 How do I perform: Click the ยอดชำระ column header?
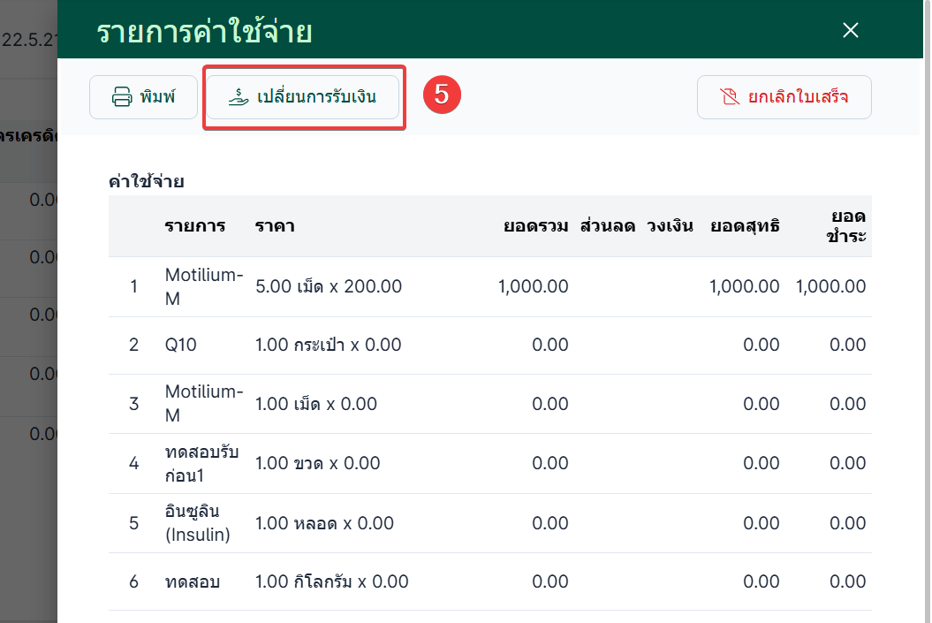(846, 226)
